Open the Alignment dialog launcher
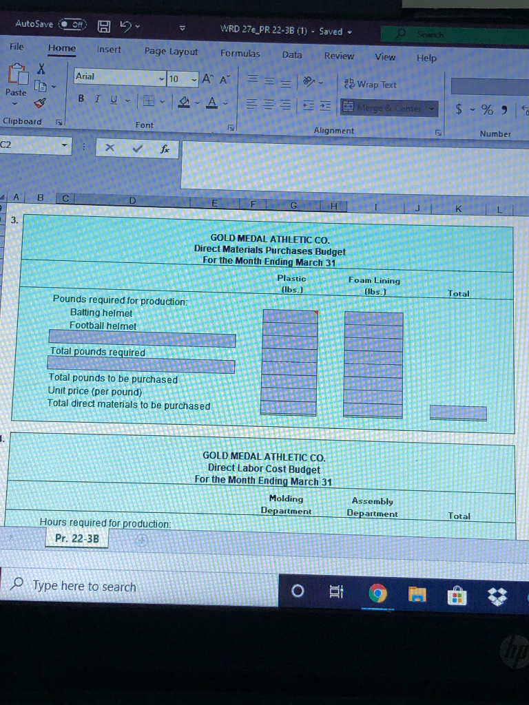The width and height of the screenshot is (529, 705). [439, 133]
